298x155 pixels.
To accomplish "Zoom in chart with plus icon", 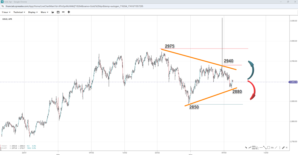I will pos(69,12).
